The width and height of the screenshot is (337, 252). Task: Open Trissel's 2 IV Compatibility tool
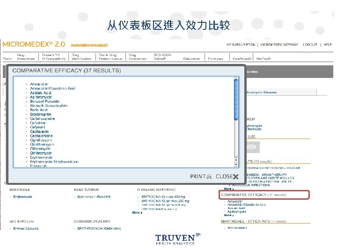53,57
